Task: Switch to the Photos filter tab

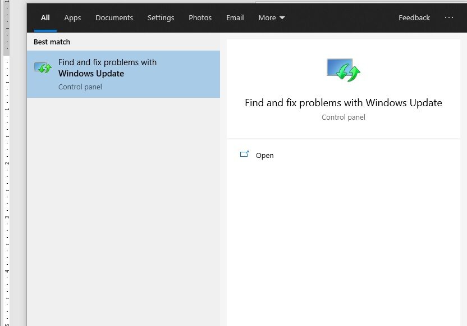Action: [x=200, y=18]
